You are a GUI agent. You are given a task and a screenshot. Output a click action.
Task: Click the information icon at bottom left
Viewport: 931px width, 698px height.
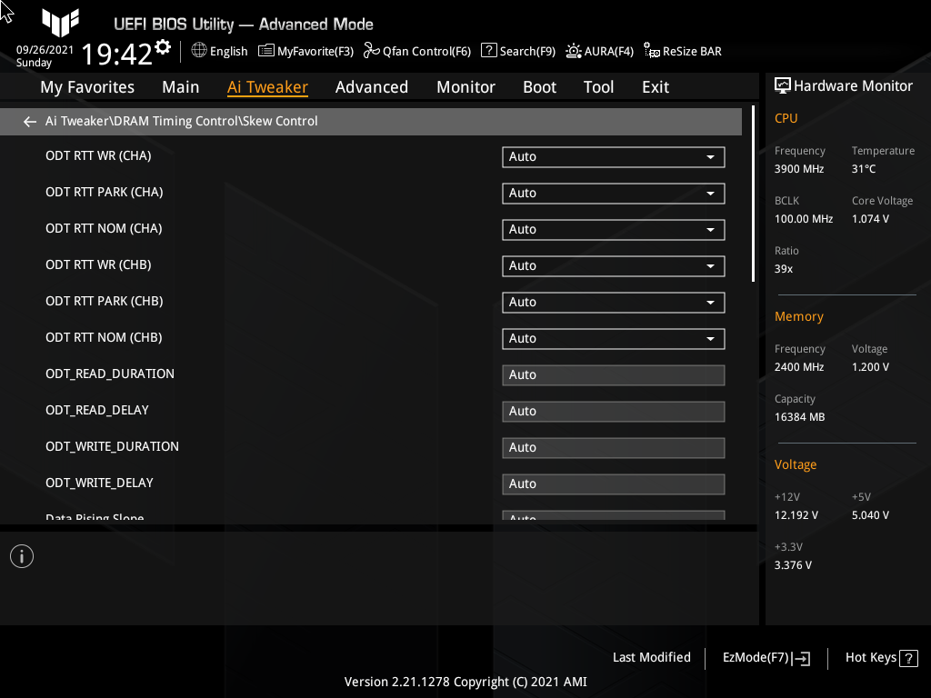pos(21,555)
